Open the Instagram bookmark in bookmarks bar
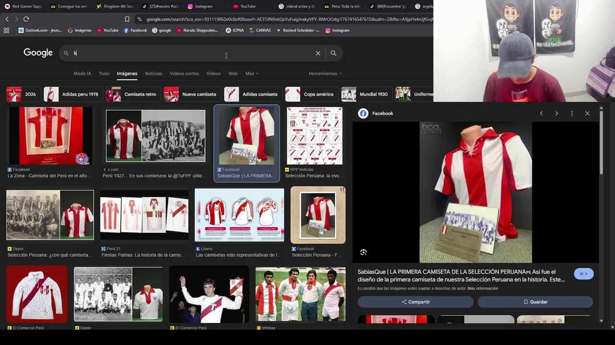This screenshot has height=345, width=615. click(x=337, y=30)
